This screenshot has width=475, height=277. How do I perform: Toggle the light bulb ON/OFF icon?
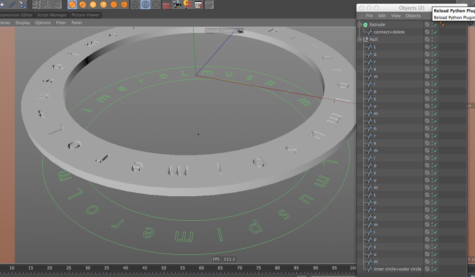188,4
